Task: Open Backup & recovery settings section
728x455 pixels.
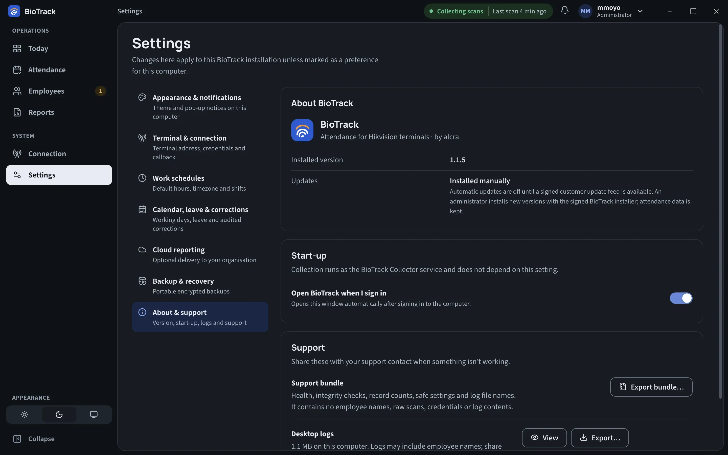Action: 200,286
